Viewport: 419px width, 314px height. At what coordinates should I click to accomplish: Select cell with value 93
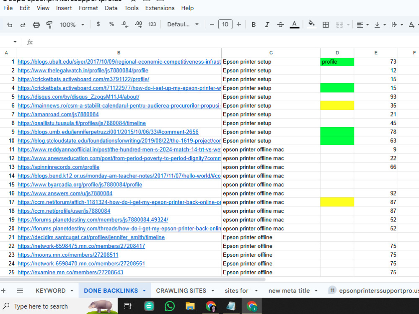376,97
